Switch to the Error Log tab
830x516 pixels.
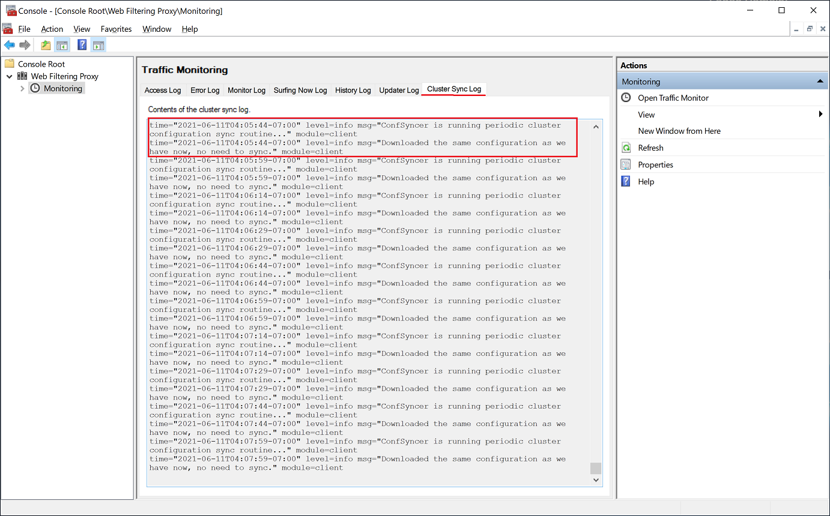(x=205, y=90)
